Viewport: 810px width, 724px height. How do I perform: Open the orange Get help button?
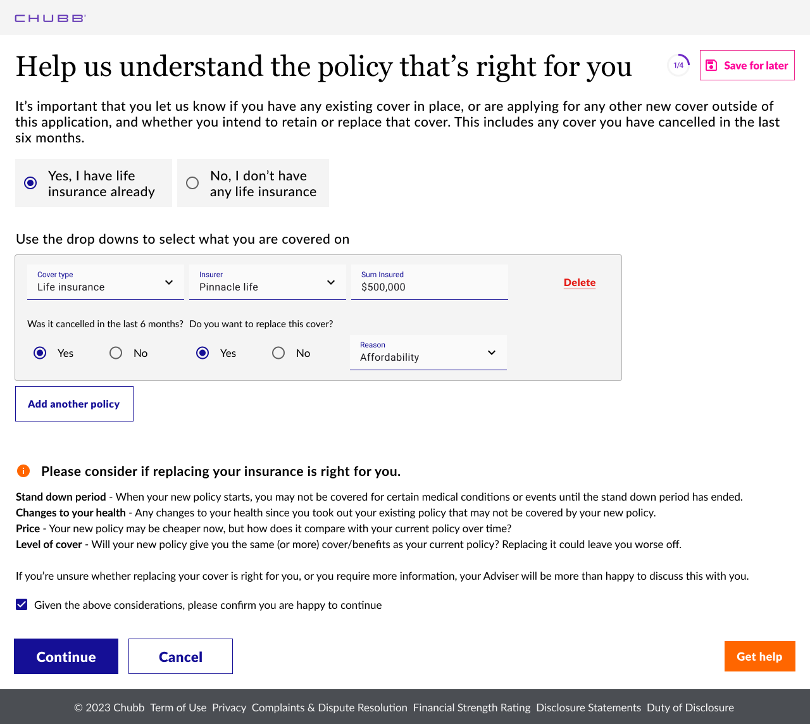(x=760, y=656)
